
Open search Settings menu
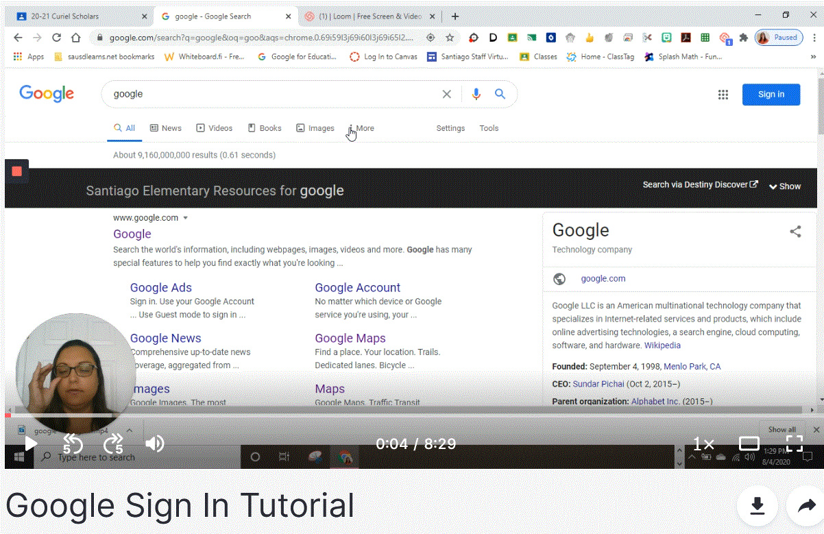pyautogui.click(x=450, y=128)
